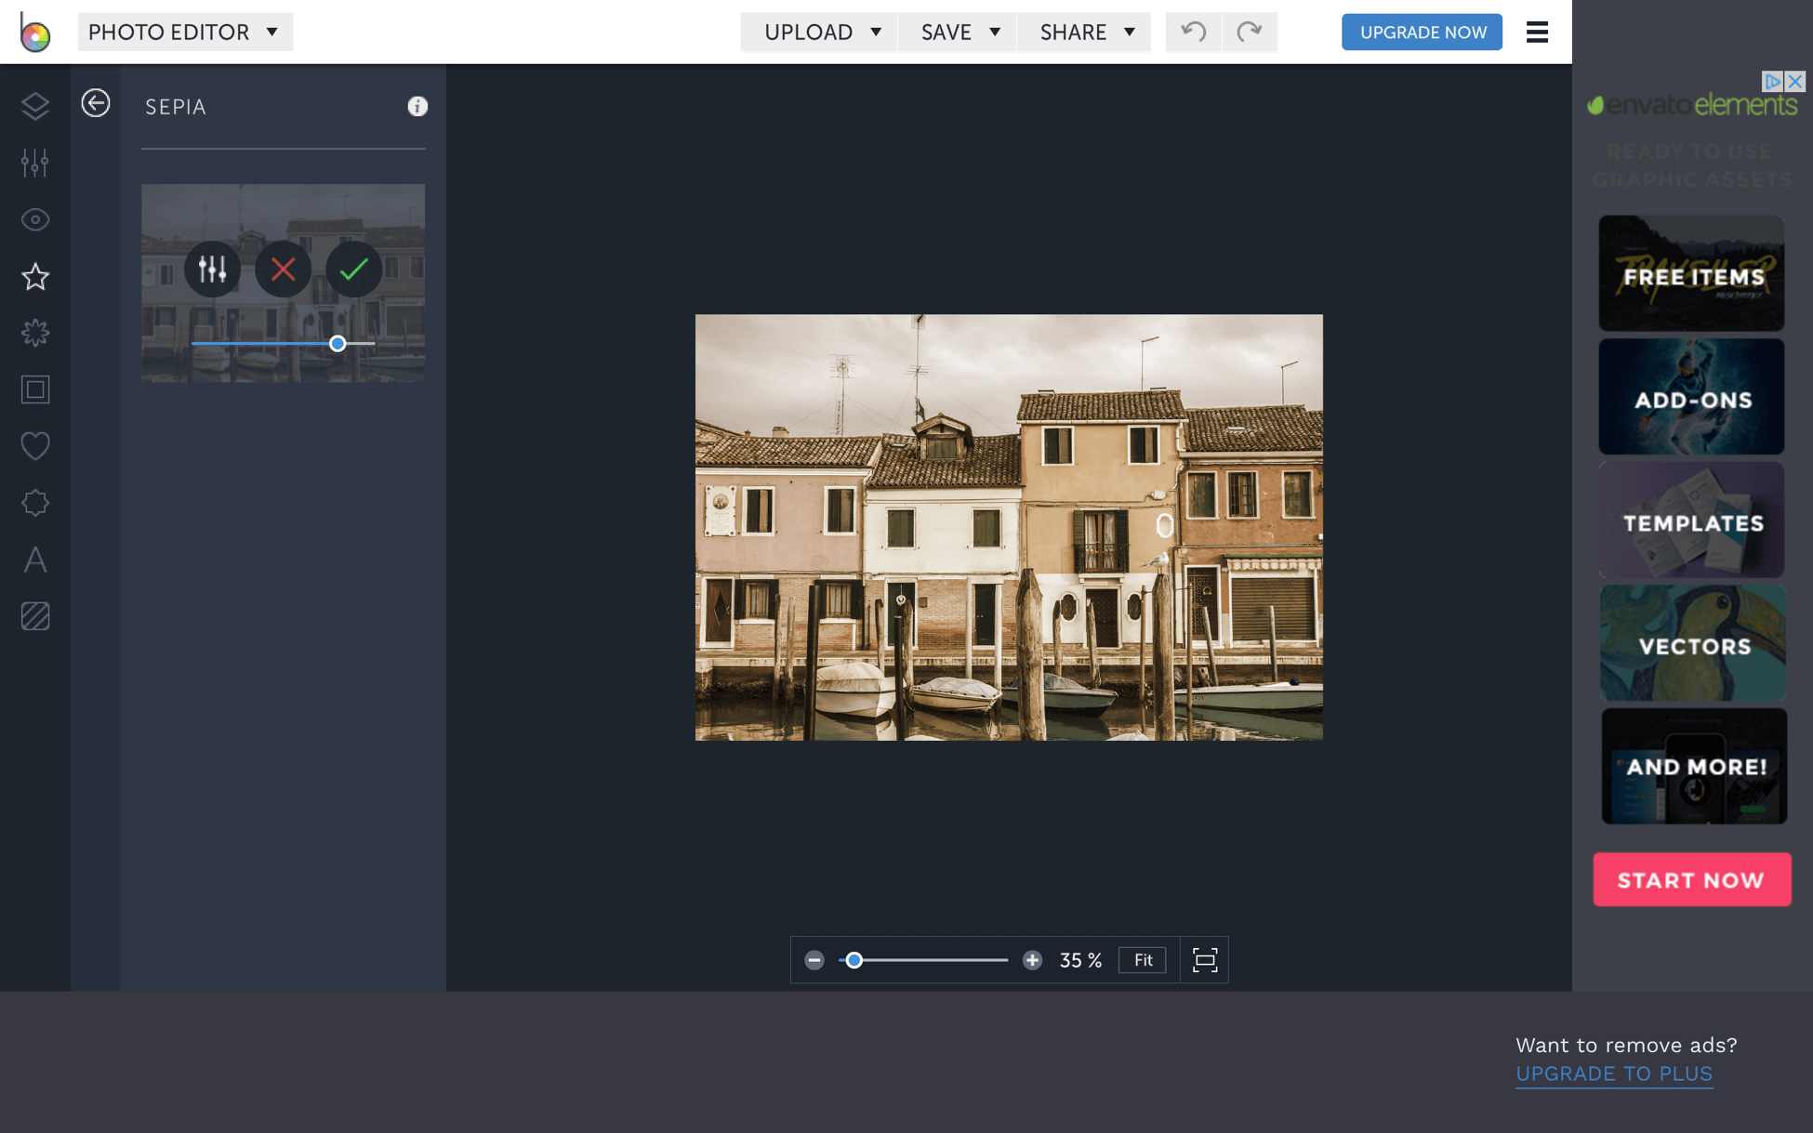The width and height of the screenshot is (1813, 1133).
Task: Open the Effects star icon in sidebar
Action: coord(35,276)
